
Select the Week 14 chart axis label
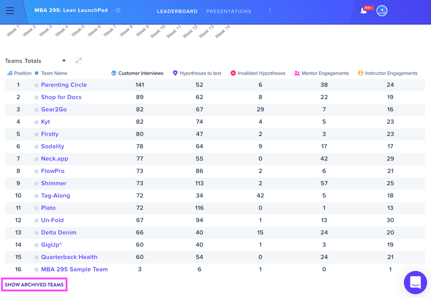tap(223, 31)
